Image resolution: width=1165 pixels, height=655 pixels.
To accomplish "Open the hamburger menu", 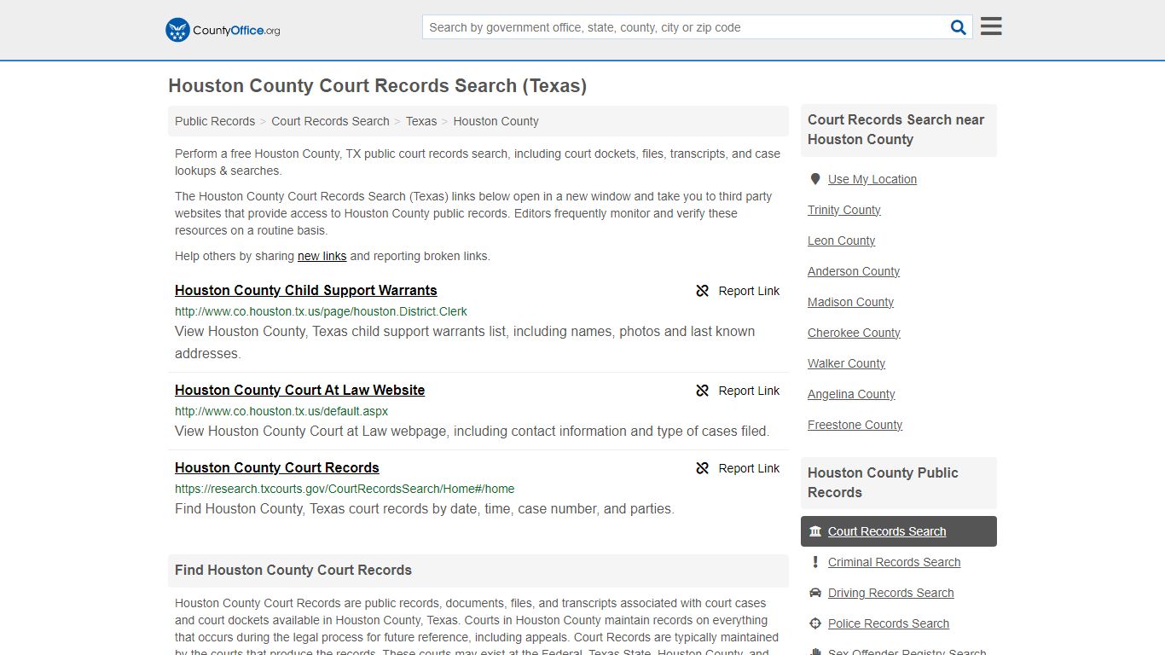I will point(991,26).
